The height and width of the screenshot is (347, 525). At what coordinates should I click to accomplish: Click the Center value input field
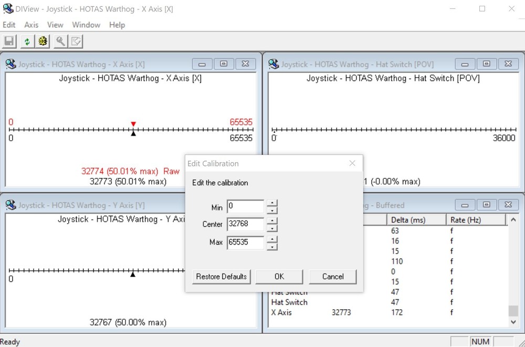coord(245,224)
